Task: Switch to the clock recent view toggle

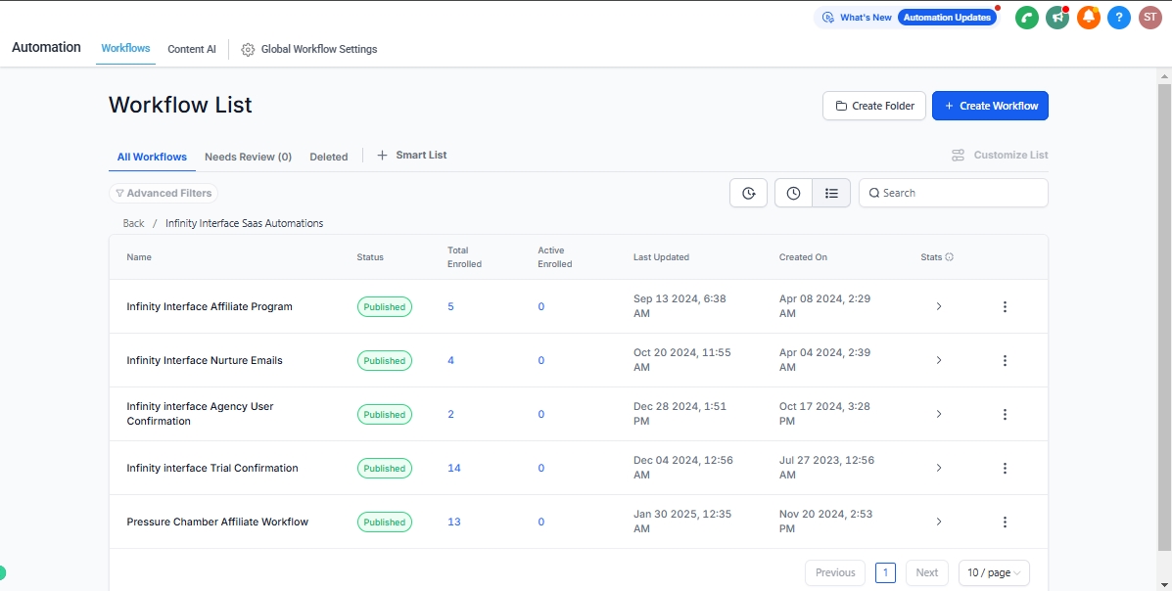Action: point(793,194)
